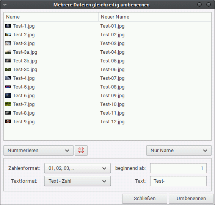Click the Zahlenformat label
This screenshot has height=205, width=215.
(24, 168)
